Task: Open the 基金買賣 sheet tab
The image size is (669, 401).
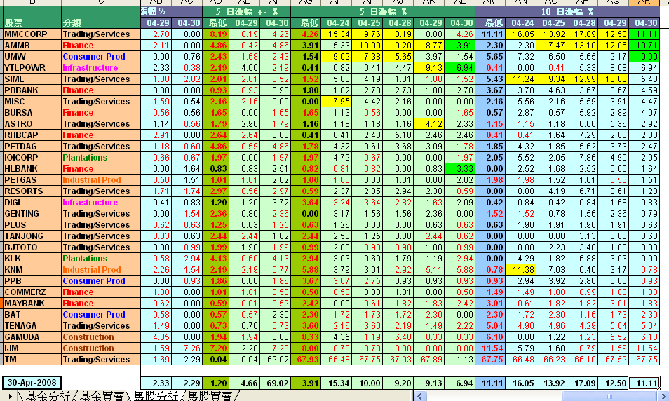Action: pyautogui.click(x=100, y=396)
